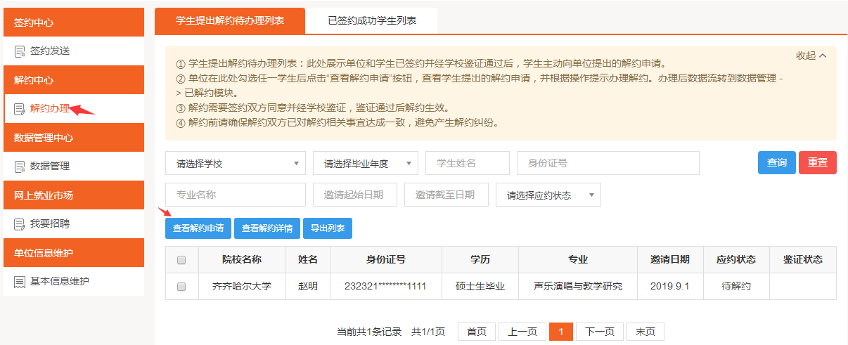Click the 解约办理 sidebar icon
Image resolution: width=848 pixels, height=345 pixels.
[x=20, y=109]
